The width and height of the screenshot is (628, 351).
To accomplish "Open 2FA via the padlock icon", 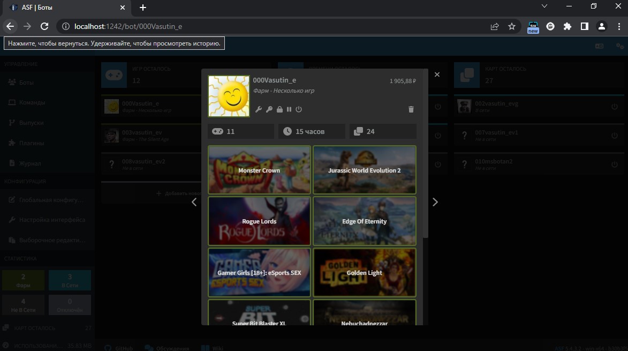I will 279,109.
